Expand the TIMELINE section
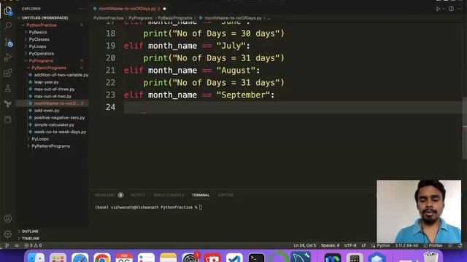The width and height of the screenshot is (467, 262). [31, 238]
